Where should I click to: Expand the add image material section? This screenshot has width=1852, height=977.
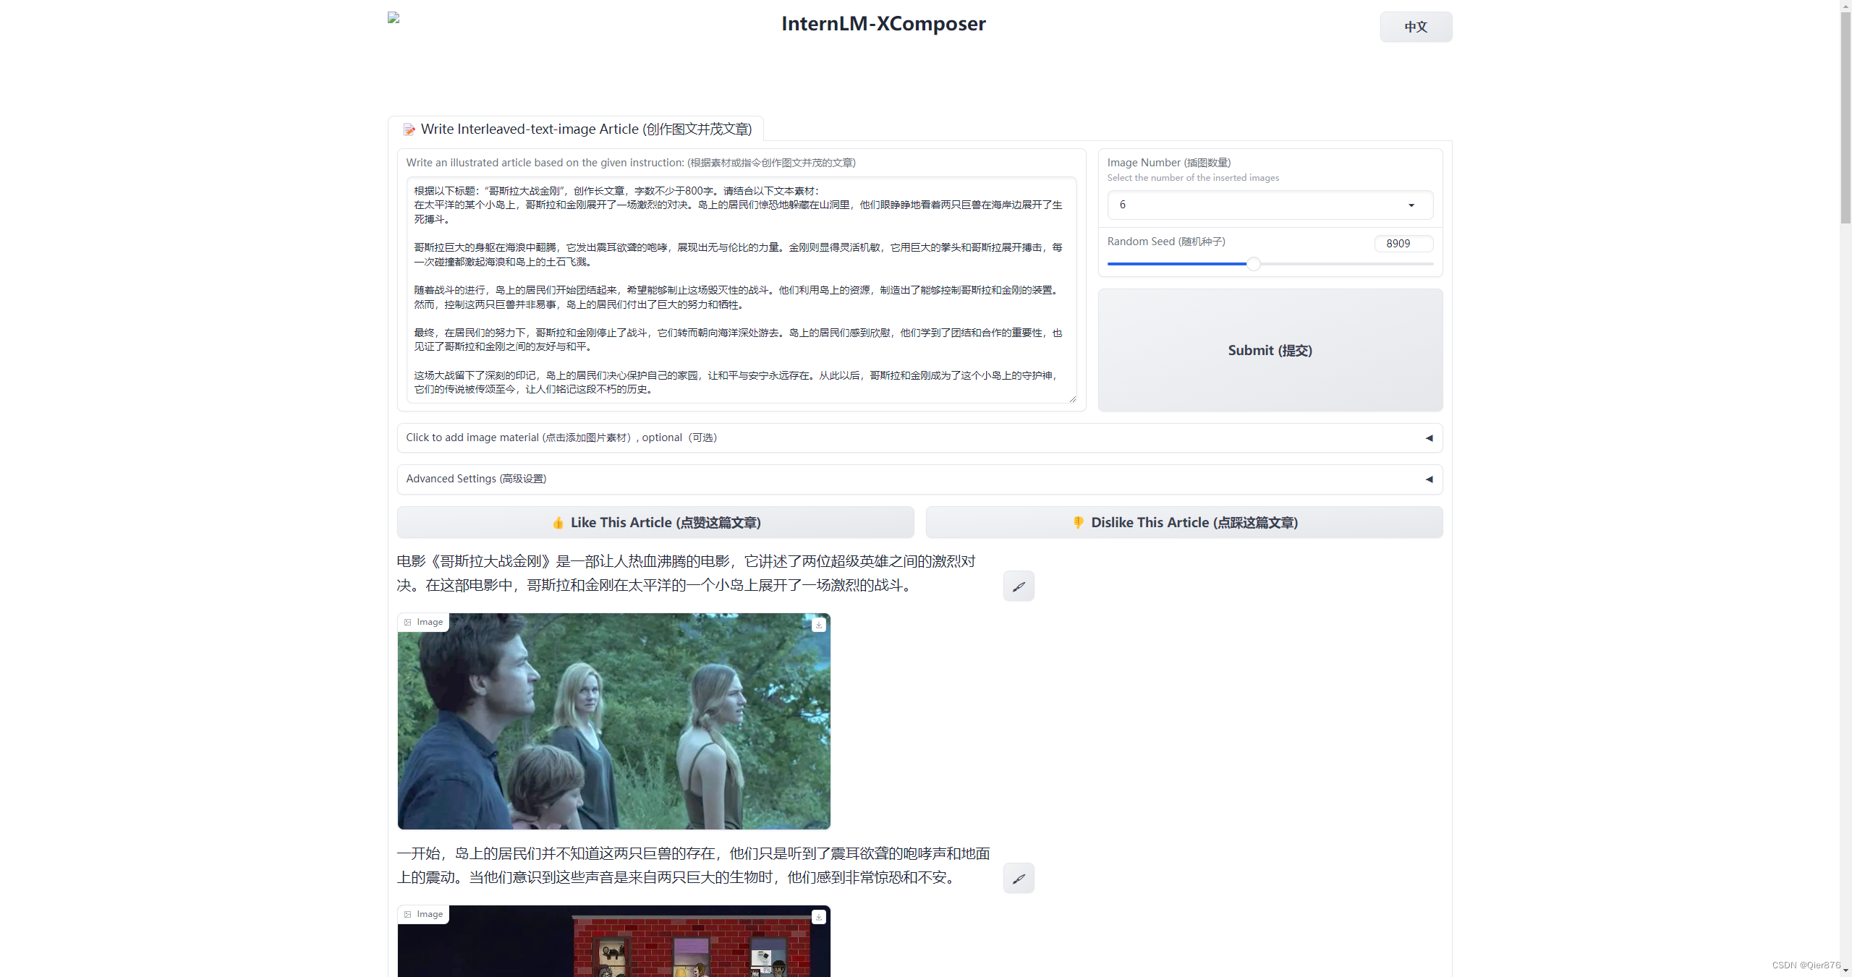(919, 438)
